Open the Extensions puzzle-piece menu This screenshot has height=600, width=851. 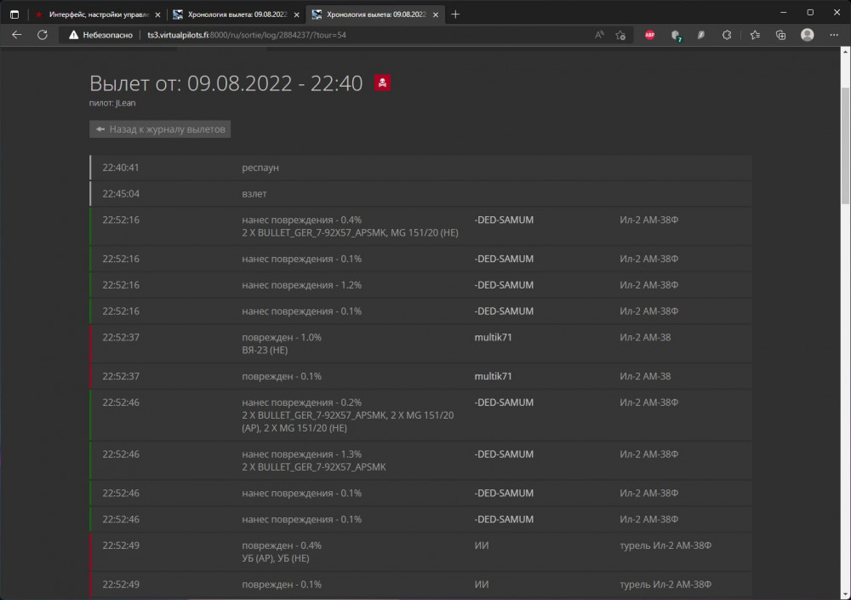(x=727, y=35)
